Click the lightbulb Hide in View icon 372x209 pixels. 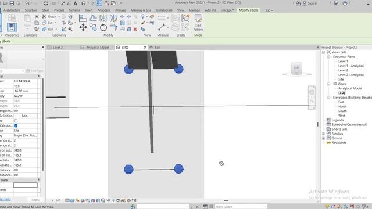142,16
